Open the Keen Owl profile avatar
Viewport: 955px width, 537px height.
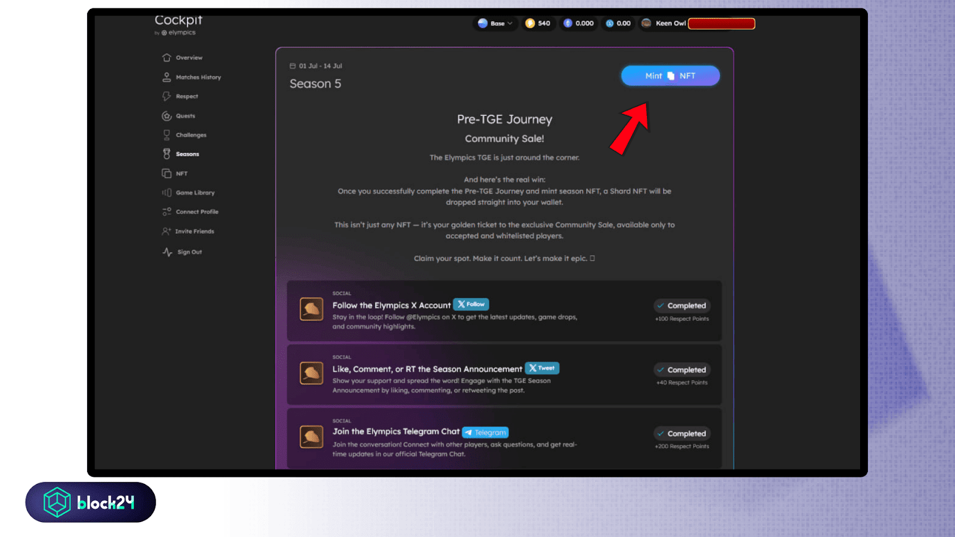pyautogui.click(x=646, y=23)
